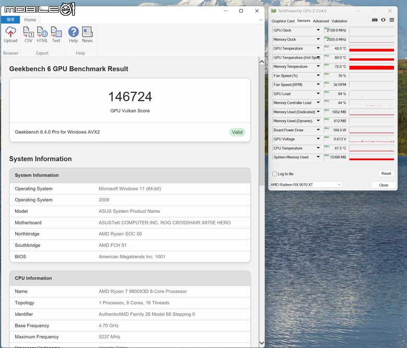Open the Fan Speed (RPM) sensor dropdown
This screenshot has height=348, width=407.
[318, 85]
